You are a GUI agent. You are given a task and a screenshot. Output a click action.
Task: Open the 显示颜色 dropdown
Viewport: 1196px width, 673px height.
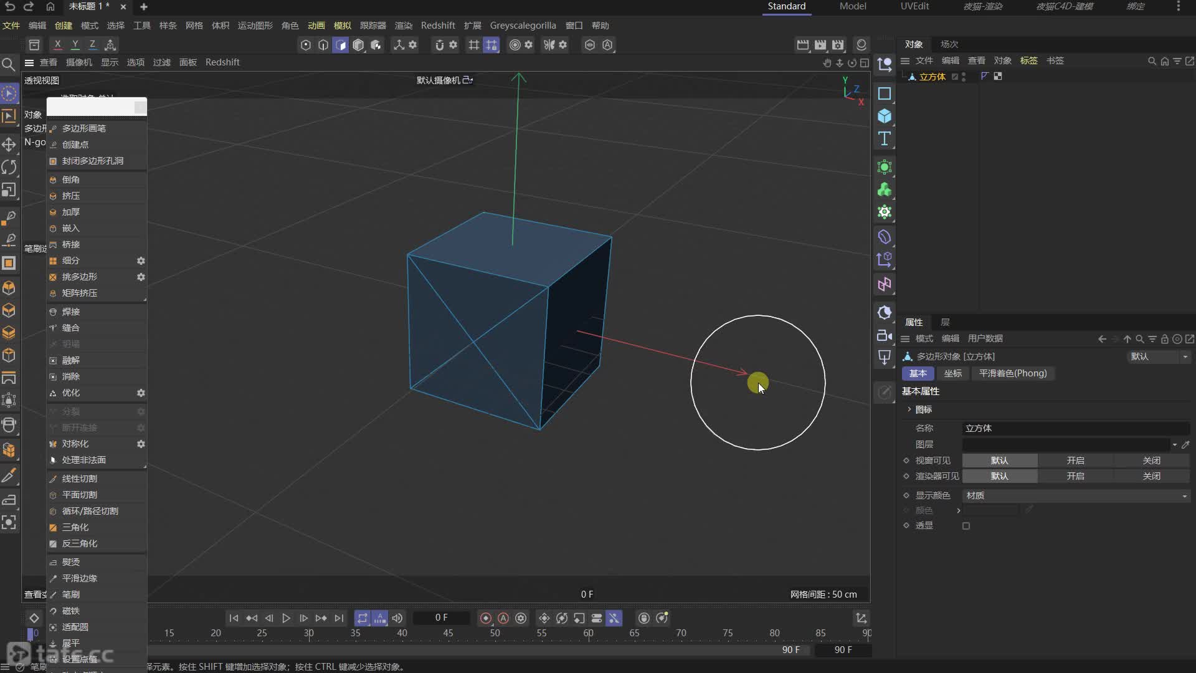click(x=1075, y=495)
